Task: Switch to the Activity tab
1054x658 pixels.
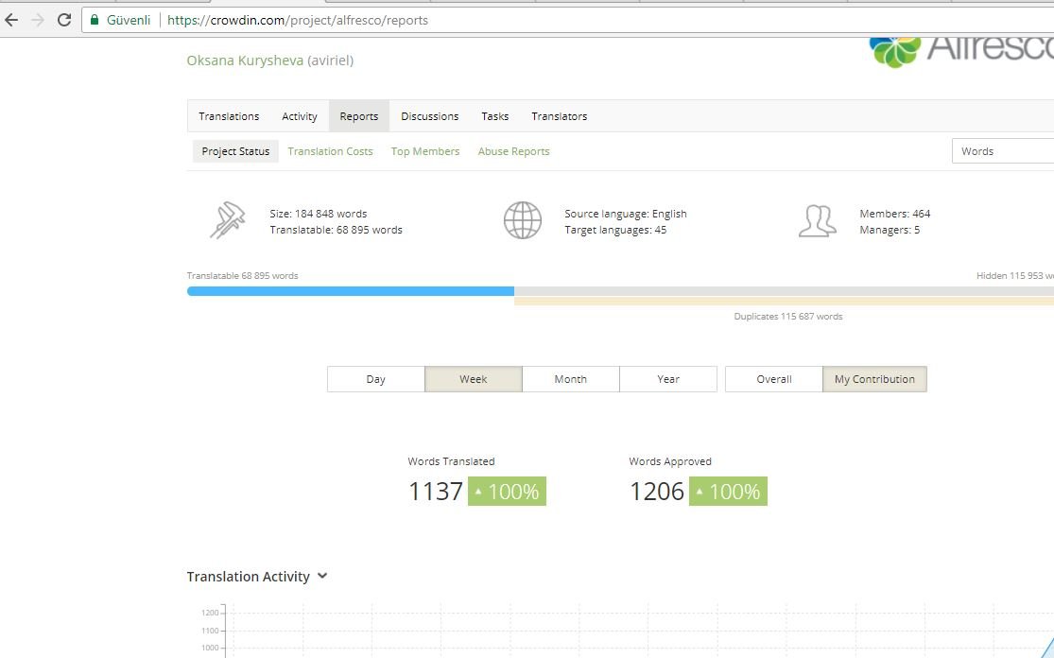Action: pyautogui.click(x=299, y=116)
